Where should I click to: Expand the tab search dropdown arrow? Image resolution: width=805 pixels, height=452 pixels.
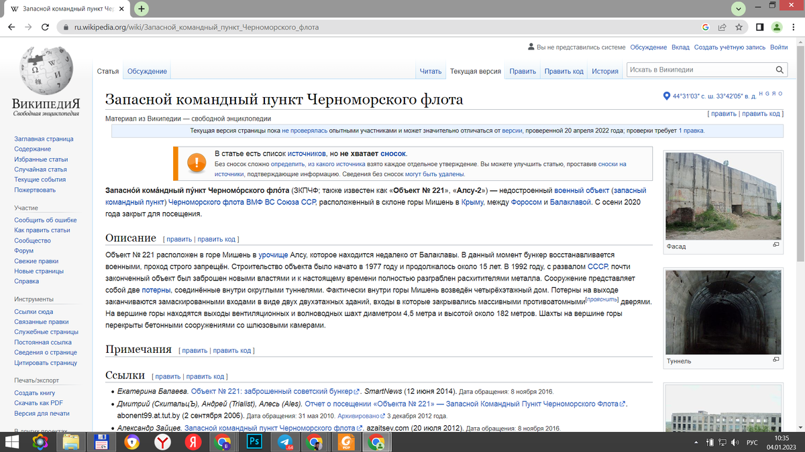(x=739, y=9)
